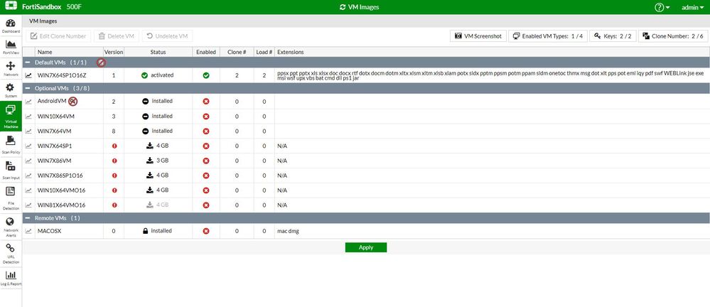
Task: Click download icon for WIN7X86SP1O16 image
Action: (150, 176)
